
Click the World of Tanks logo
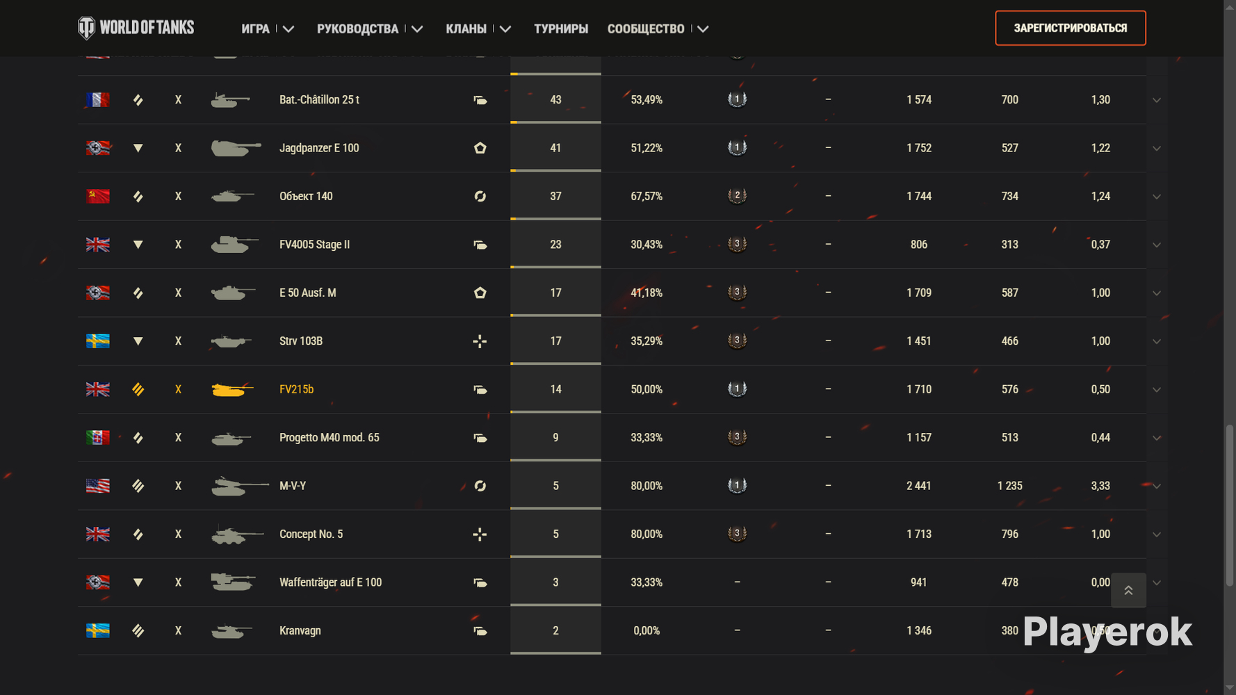136,28
